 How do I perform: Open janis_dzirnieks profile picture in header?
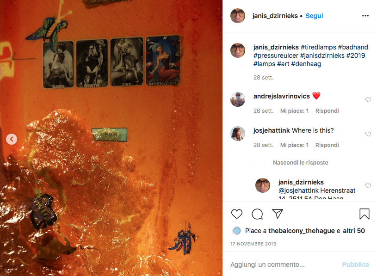pos(238,16)
